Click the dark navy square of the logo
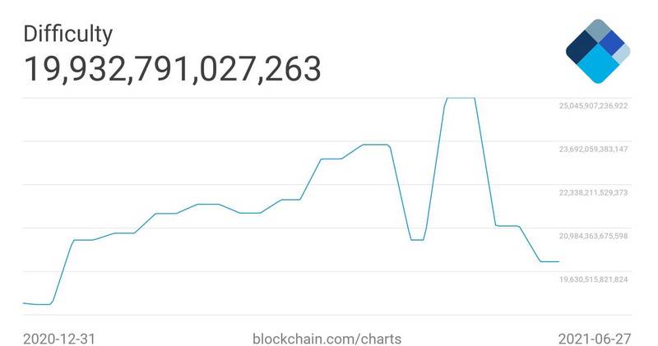This screenshot has width=658, height=346. 582,47
